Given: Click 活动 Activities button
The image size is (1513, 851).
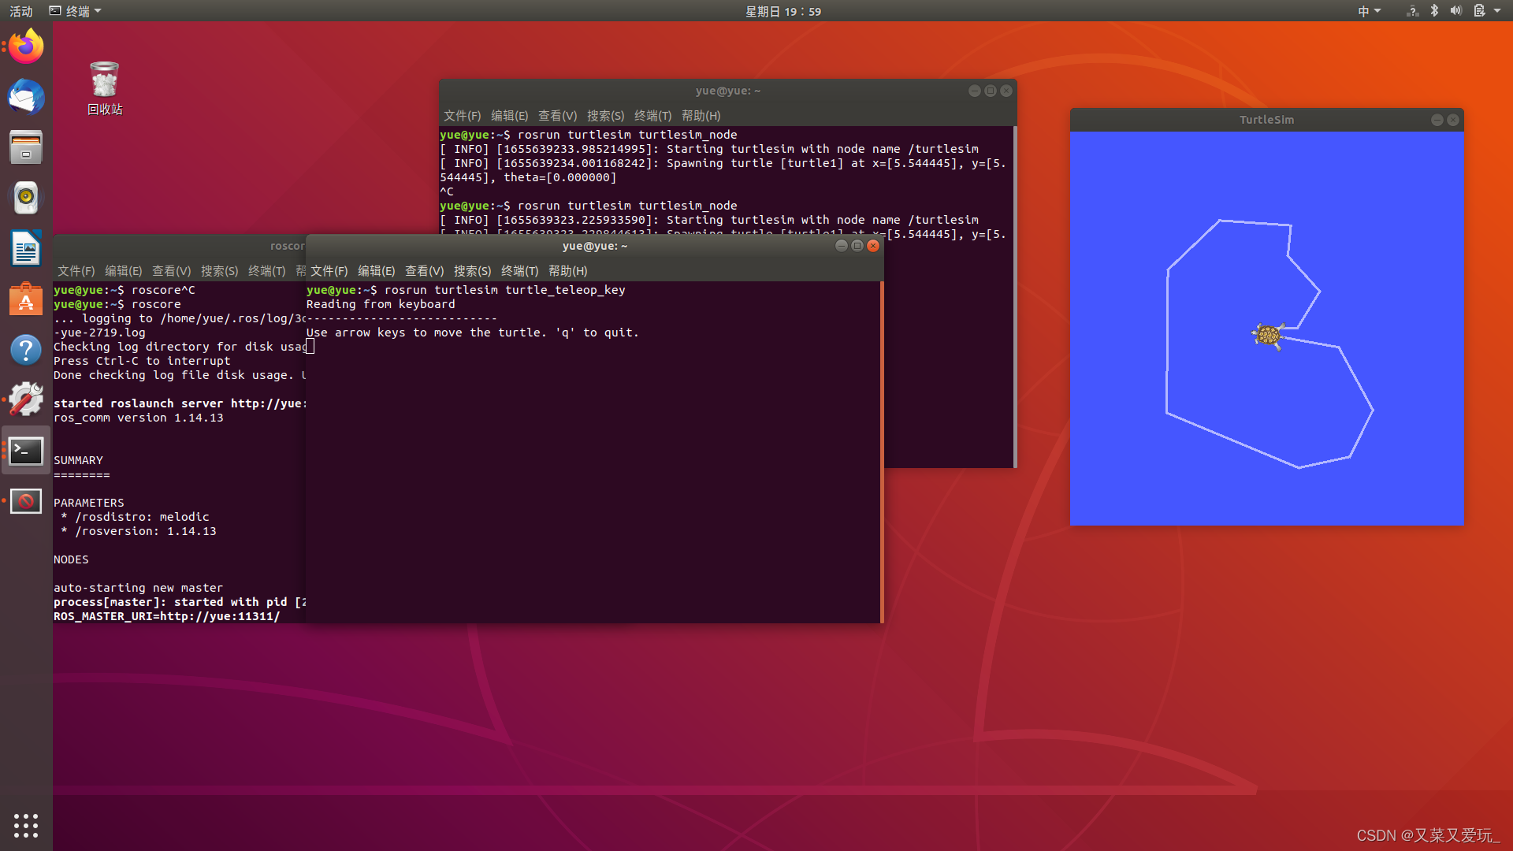Looking at the screenshot, I should (x=21, y=11).
